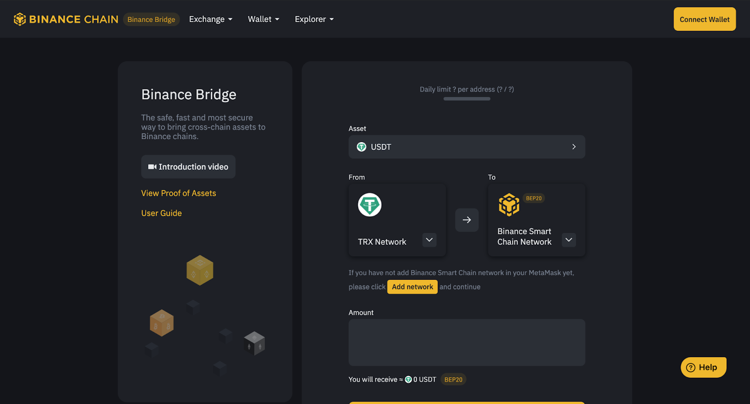Open the Exchange menu
Image resolution: width=750 pixels, height=404 pixels.
[210, 19]
